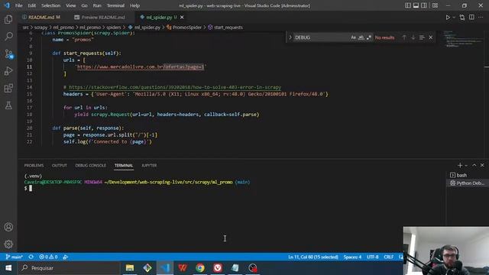Select the Python Deb... terminal instance

(468, 183)
